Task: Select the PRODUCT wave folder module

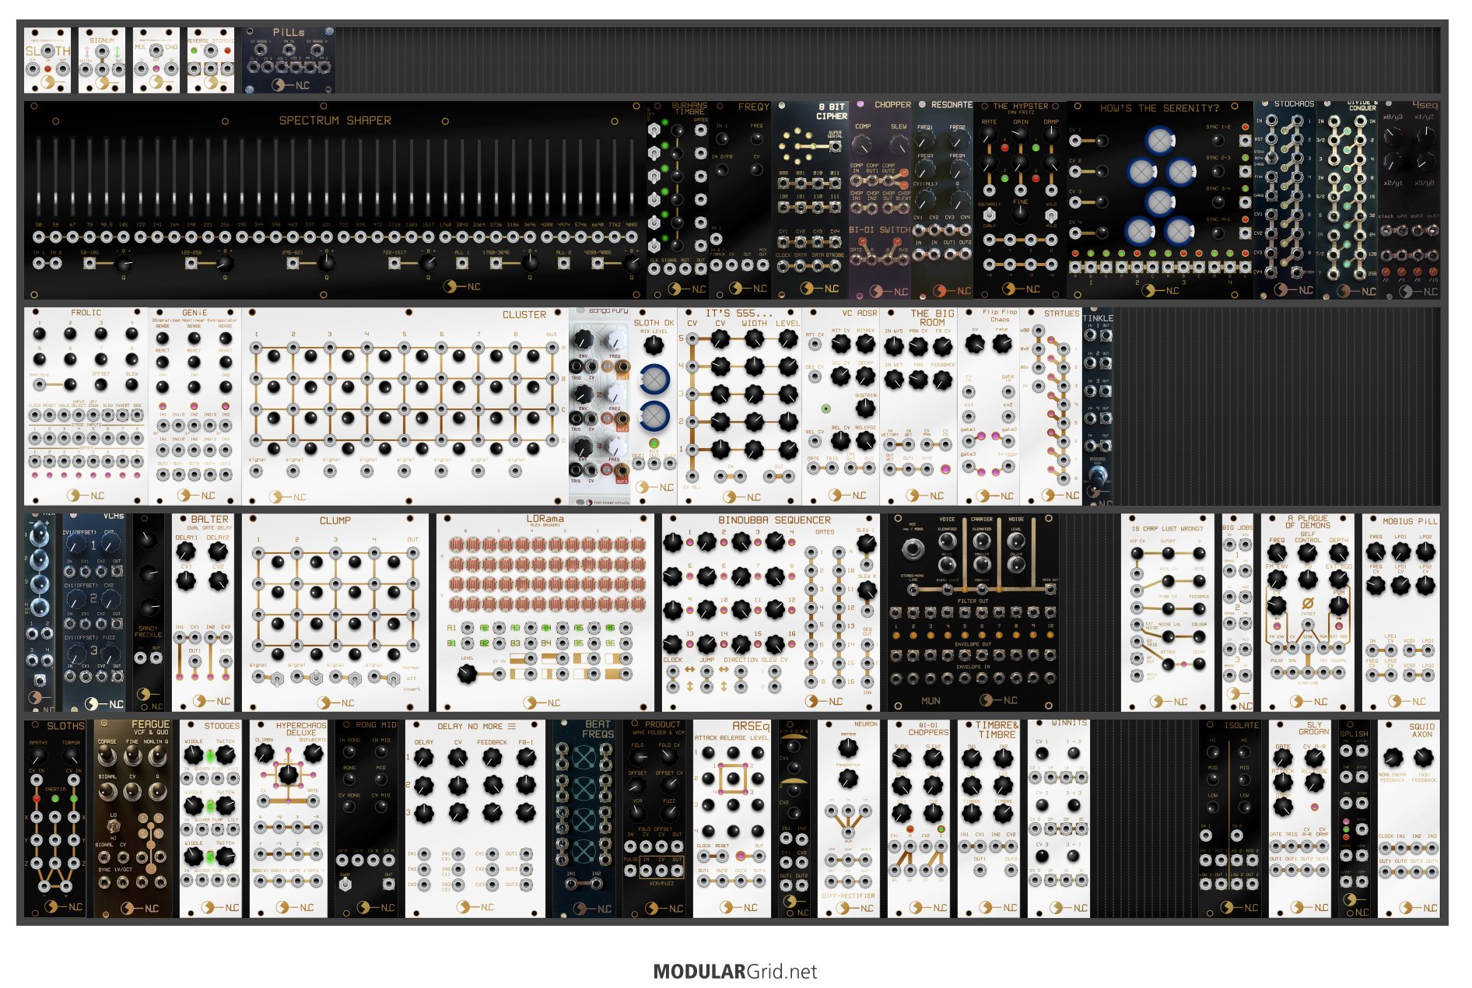Action: 654,818
